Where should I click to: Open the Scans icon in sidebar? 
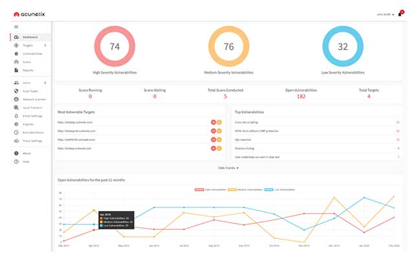pos(16,62)
